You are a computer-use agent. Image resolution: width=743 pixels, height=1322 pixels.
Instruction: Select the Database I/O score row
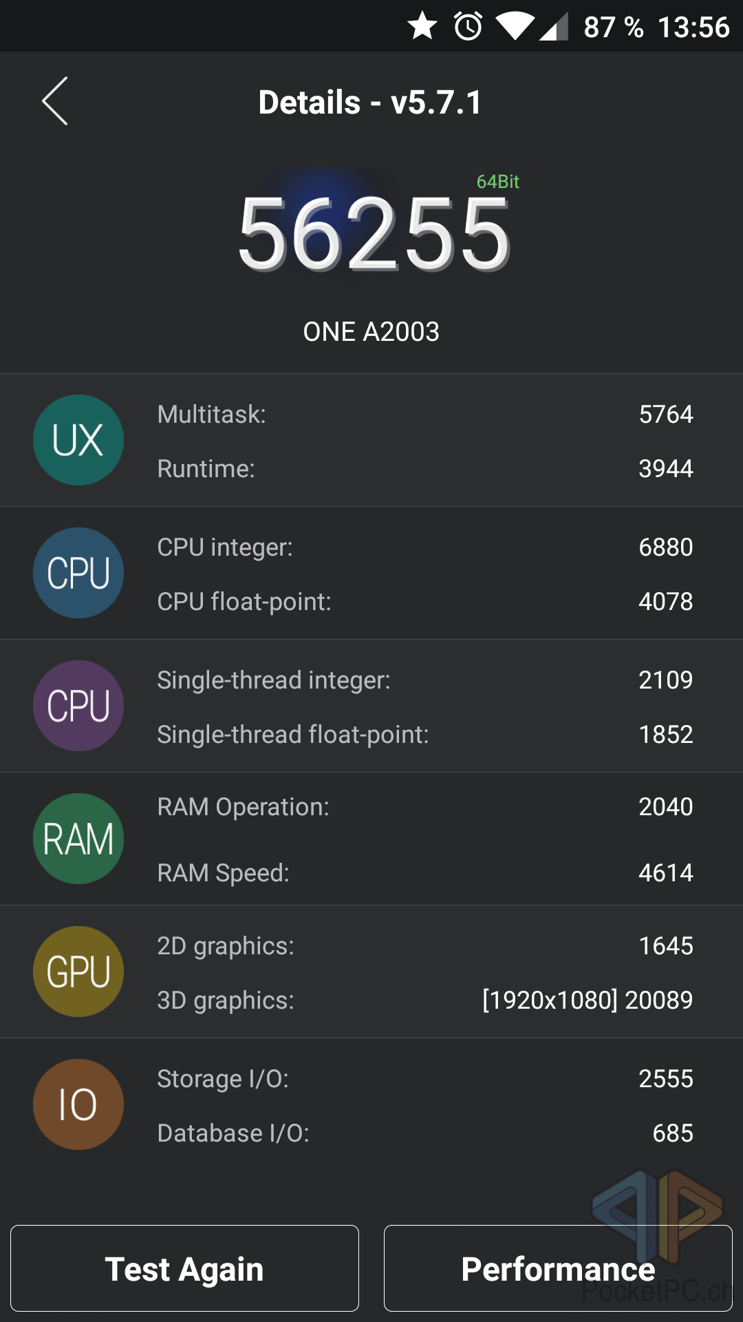tap(424, 1133)
